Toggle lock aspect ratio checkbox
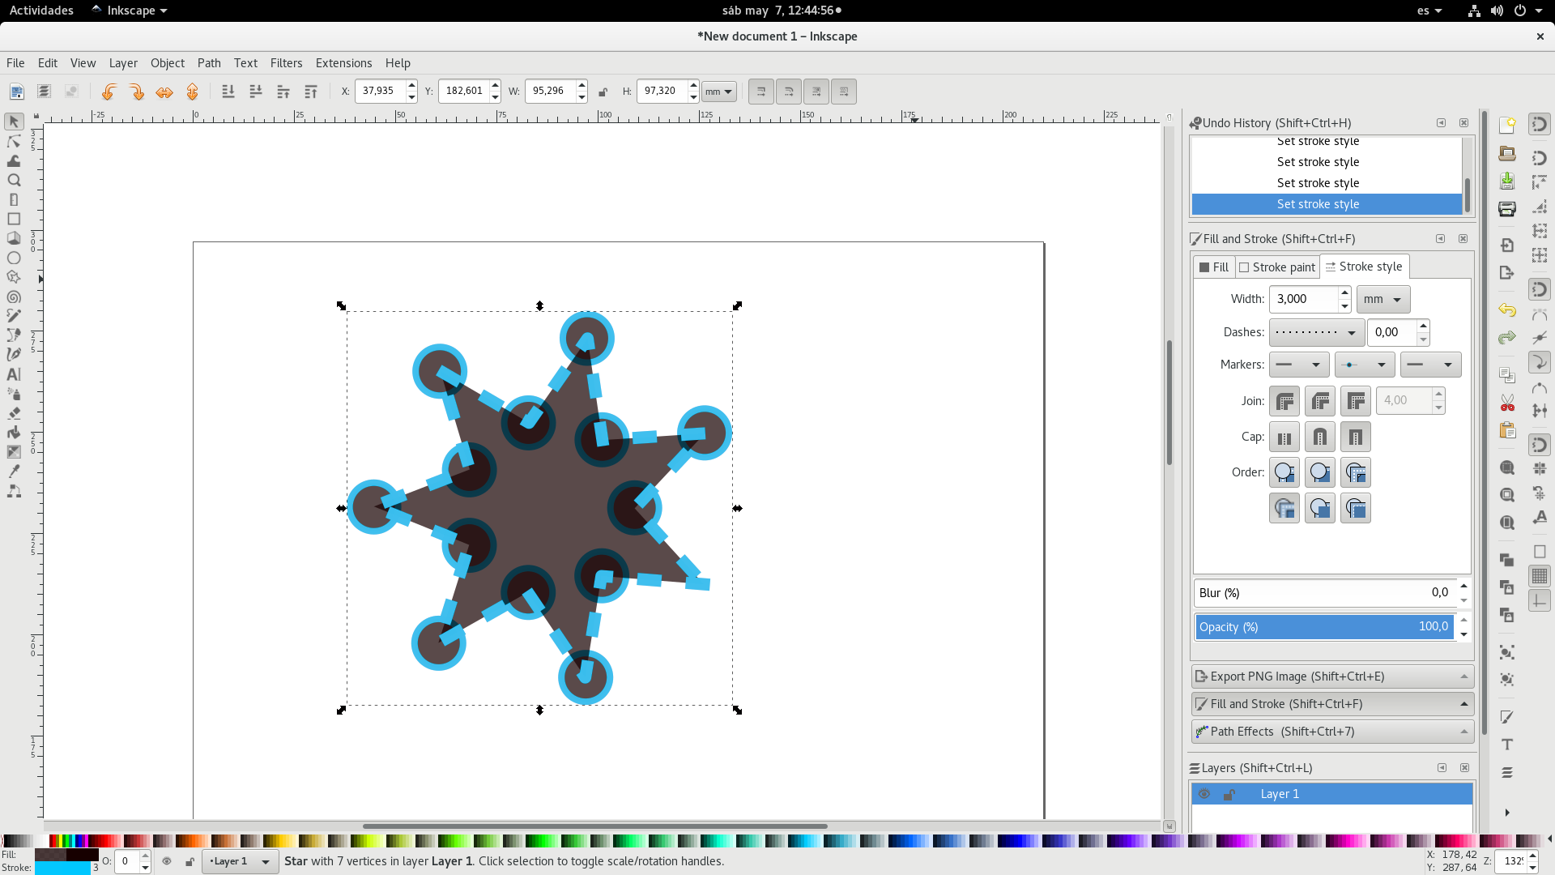1555x875 pixels. pyautogui.click(x=604, y=91)
